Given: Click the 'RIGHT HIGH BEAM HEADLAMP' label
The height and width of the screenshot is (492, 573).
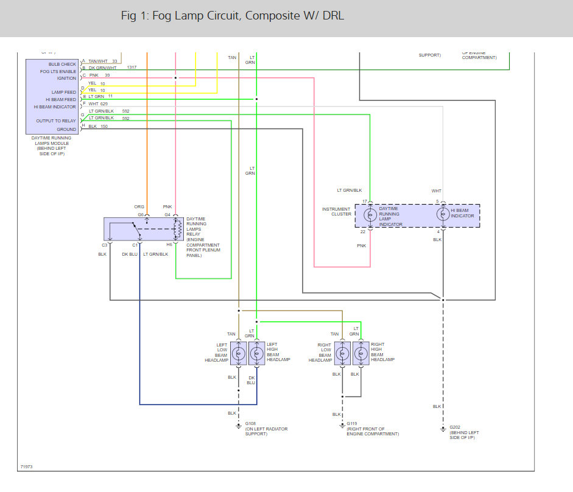Looking at the screenshot, I should pyautogui.click(x=382, y=352).
